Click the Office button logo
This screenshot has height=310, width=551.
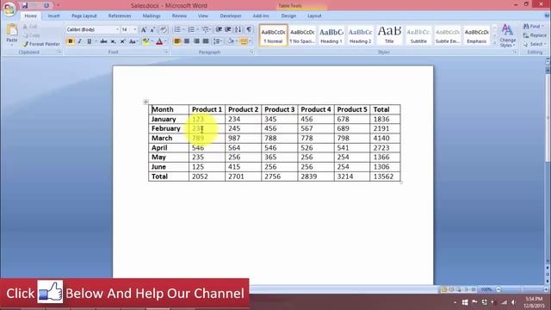[x=9, y=9]
